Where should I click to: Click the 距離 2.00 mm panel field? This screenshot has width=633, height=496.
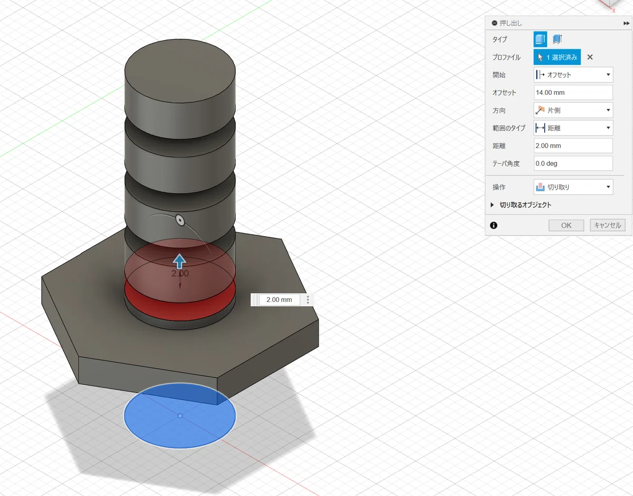point(573,145)
